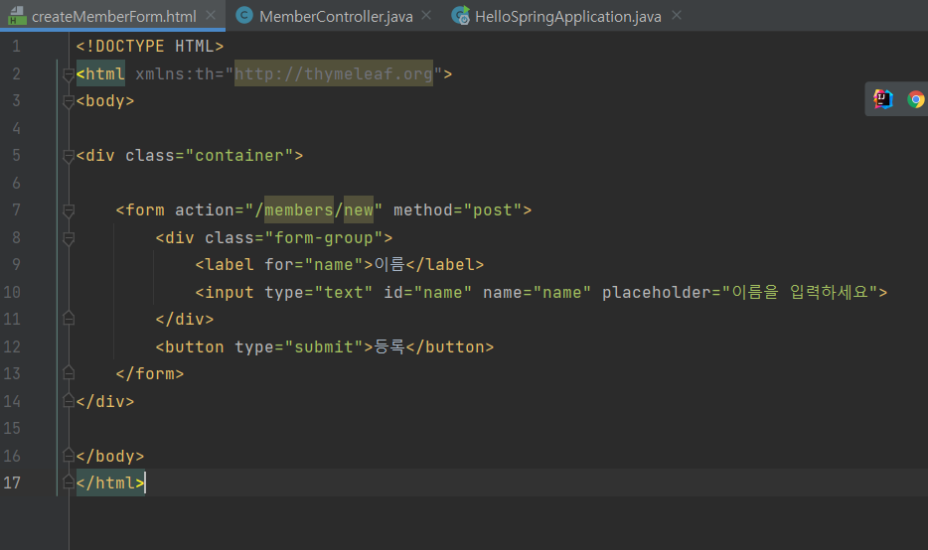Collapse the form tag fold on line 7
This screenshot has height=550, width=928.
coord(69,210)
